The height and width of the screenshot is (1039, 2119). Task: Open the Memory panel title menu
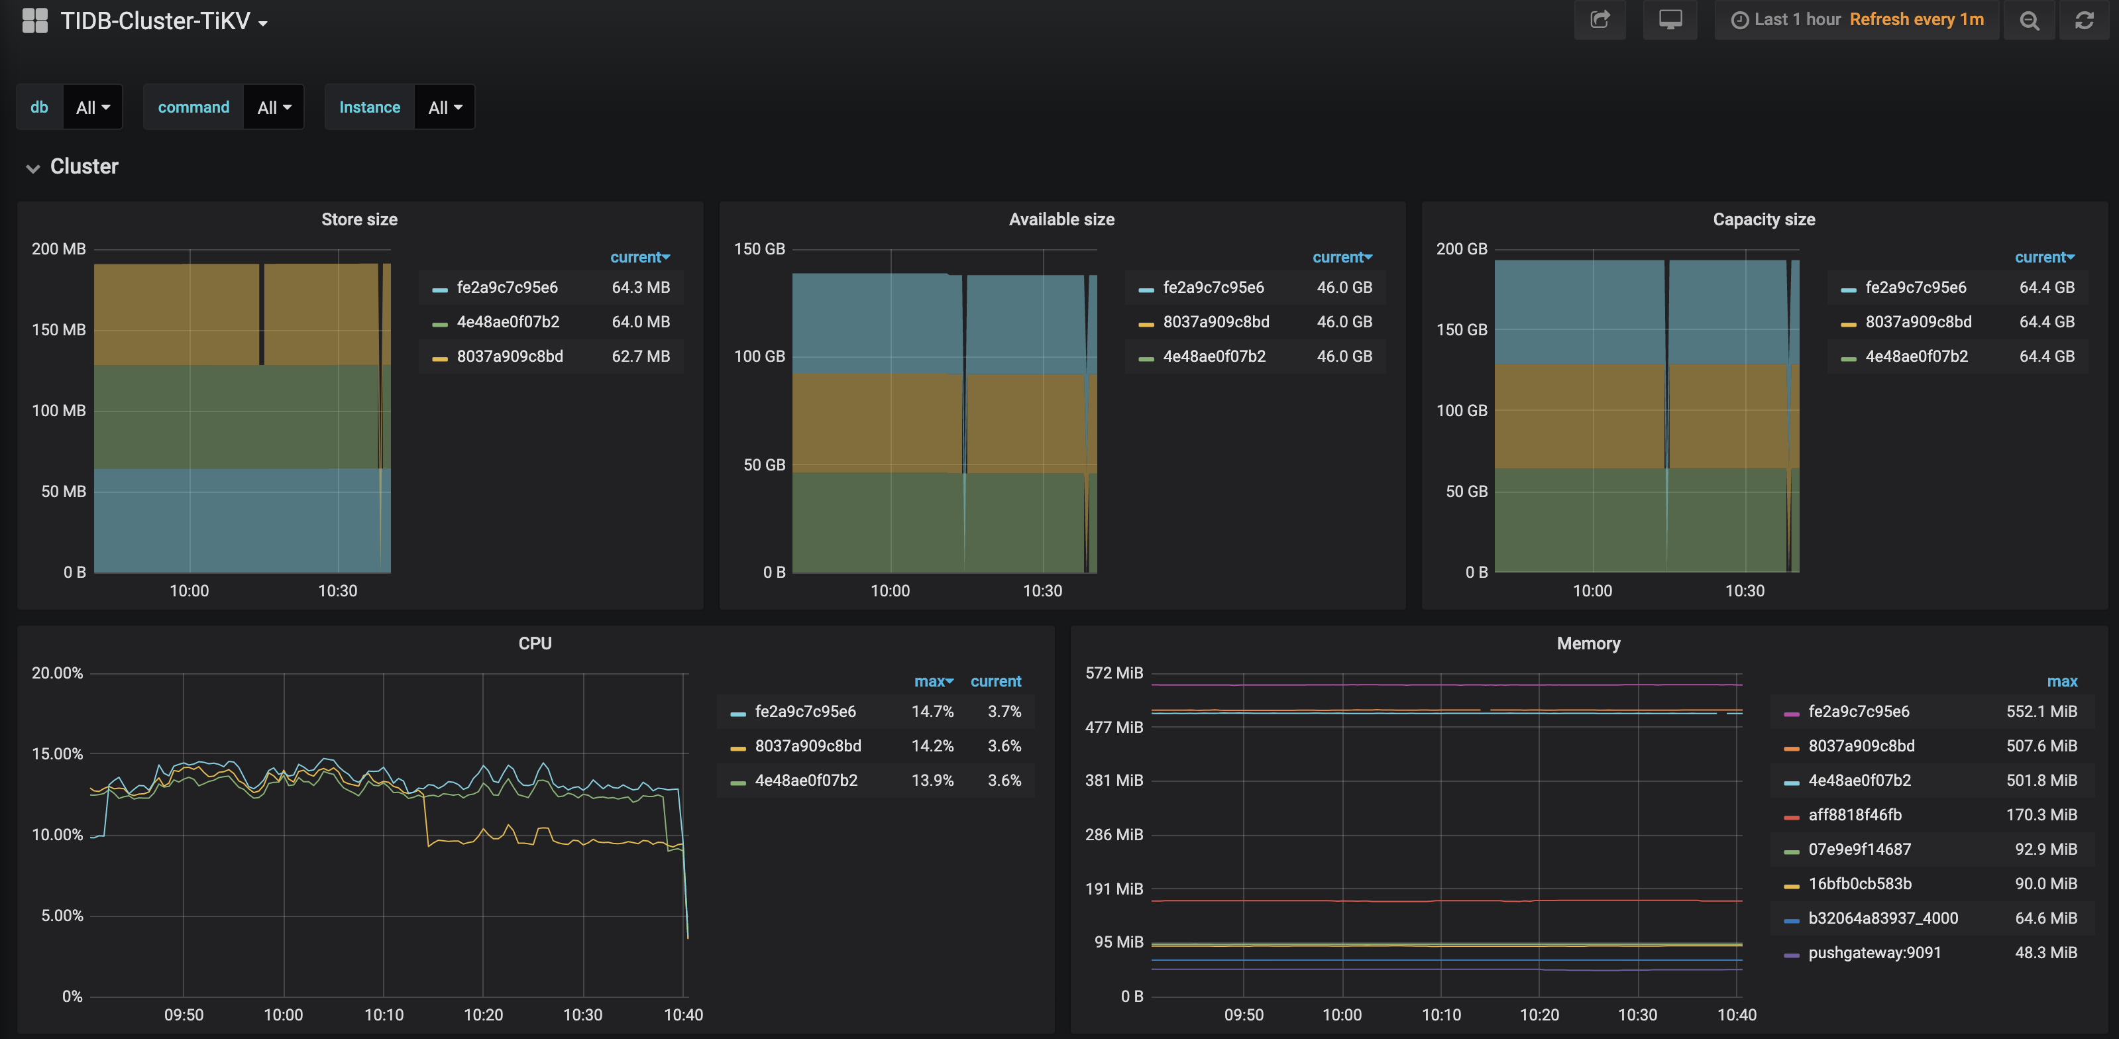(x=1588, y=643)
